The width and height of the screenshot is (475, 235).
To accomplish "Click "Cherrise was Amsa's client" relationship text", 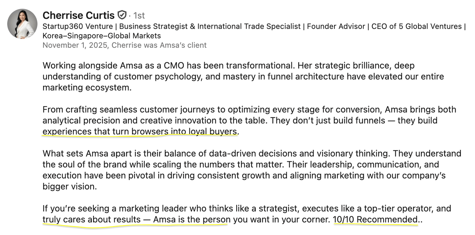I will 159,45.
